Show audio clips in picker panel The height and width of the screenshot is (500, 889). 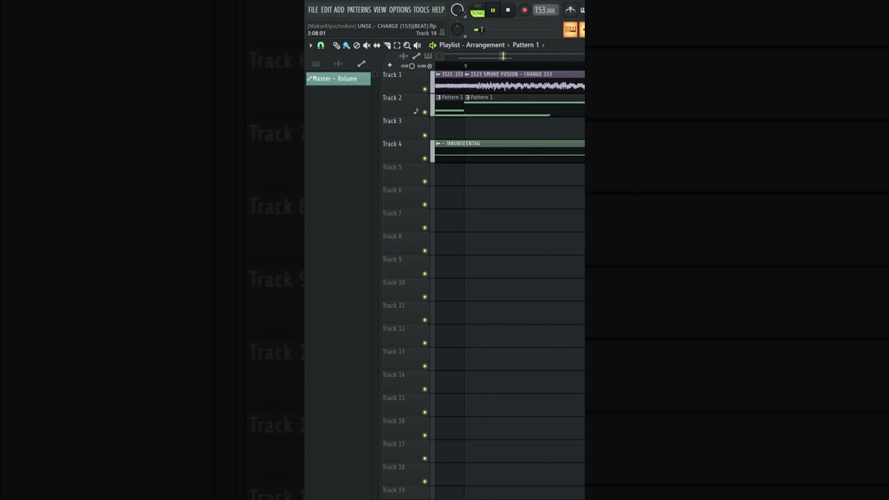[x=338, y=63]
